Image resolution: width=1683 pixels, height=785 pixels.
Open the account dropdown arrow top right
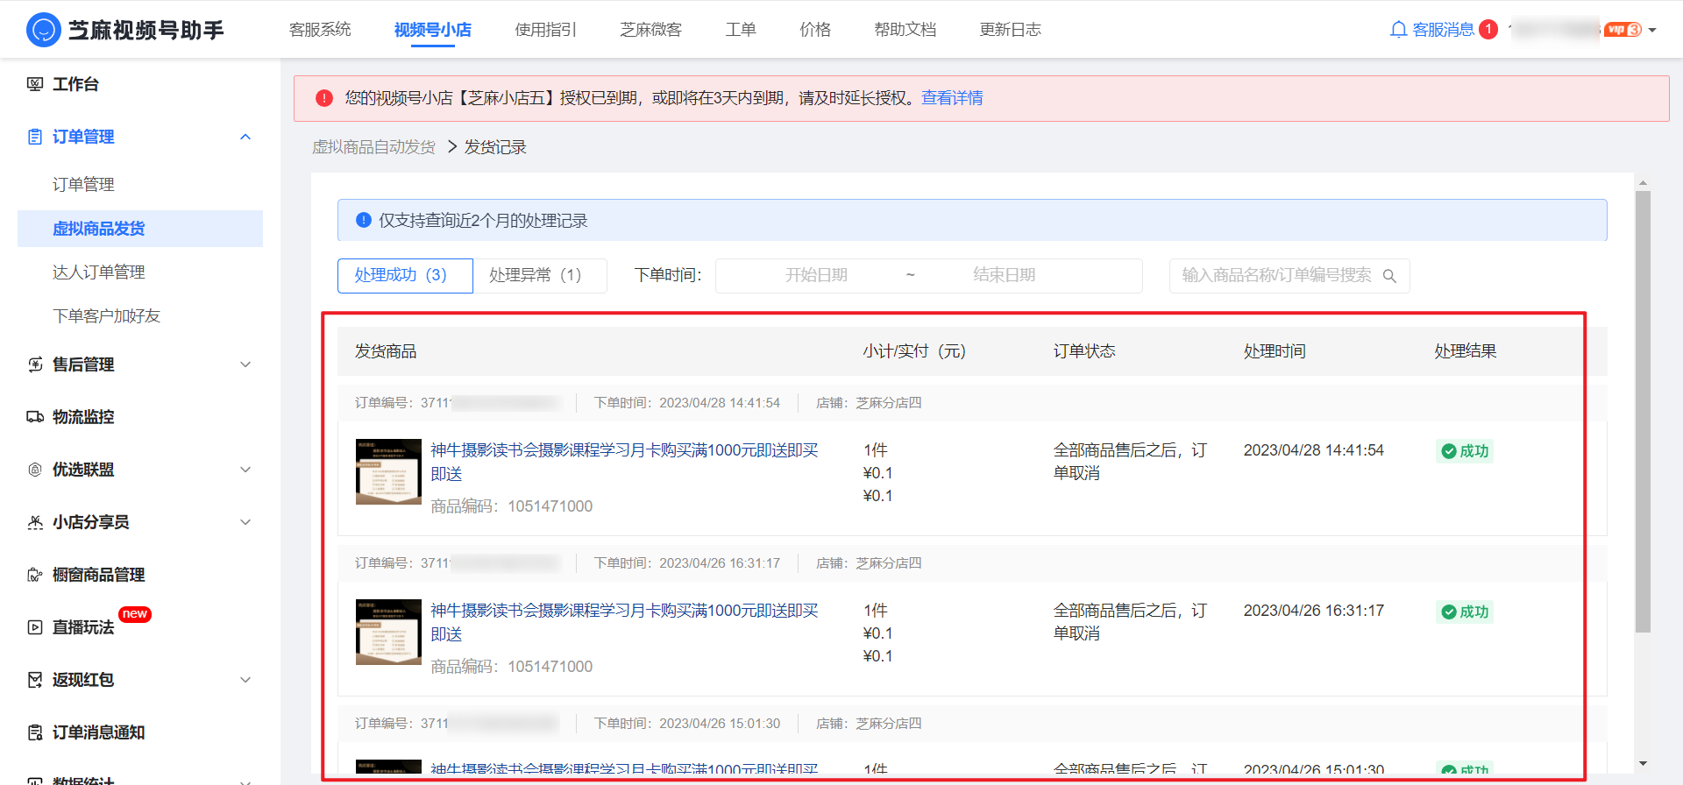pyautogui.click(x=1652, y=30)
